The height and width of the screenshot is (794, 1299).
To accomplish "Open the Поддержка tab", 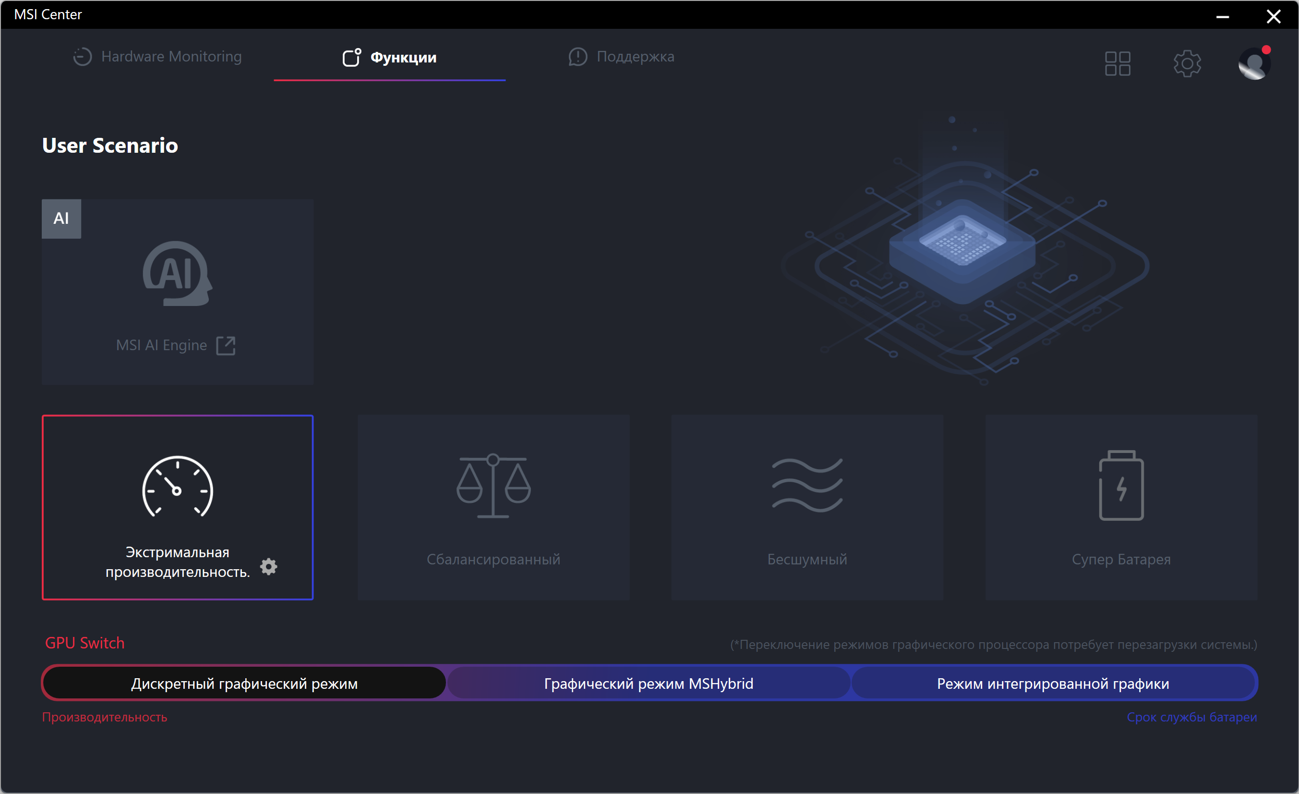I will [622, 57].
